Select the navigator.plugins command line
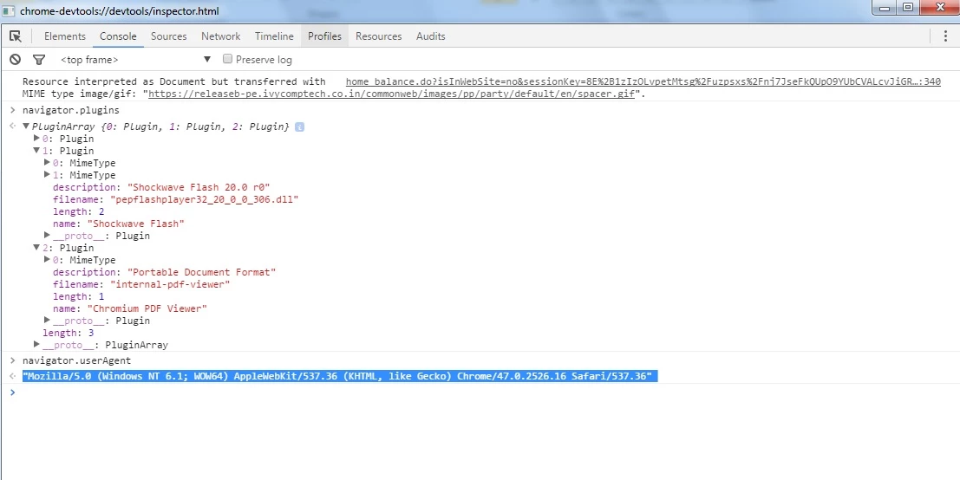This screenshot has width=960, height=480. click(71, 111)
